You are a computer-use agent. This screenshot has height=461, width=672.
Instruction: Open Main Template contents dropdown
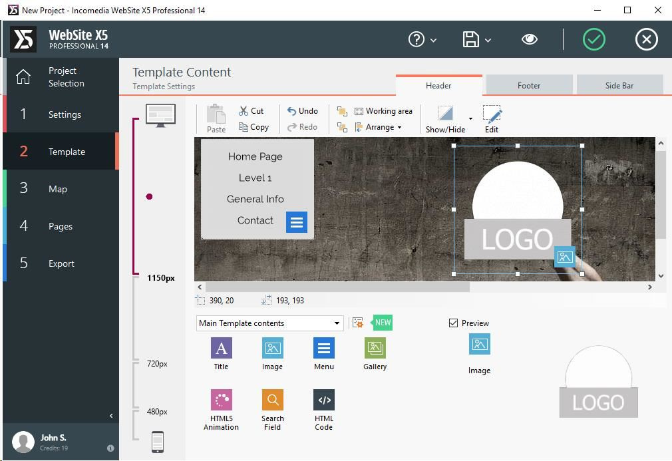point(270,323)
